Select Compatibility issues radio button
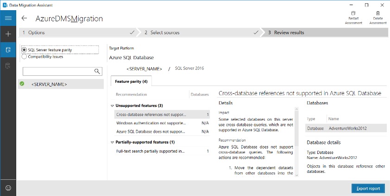Image resolution: width=390 pixels, height=196 pixels. (25, 56)
